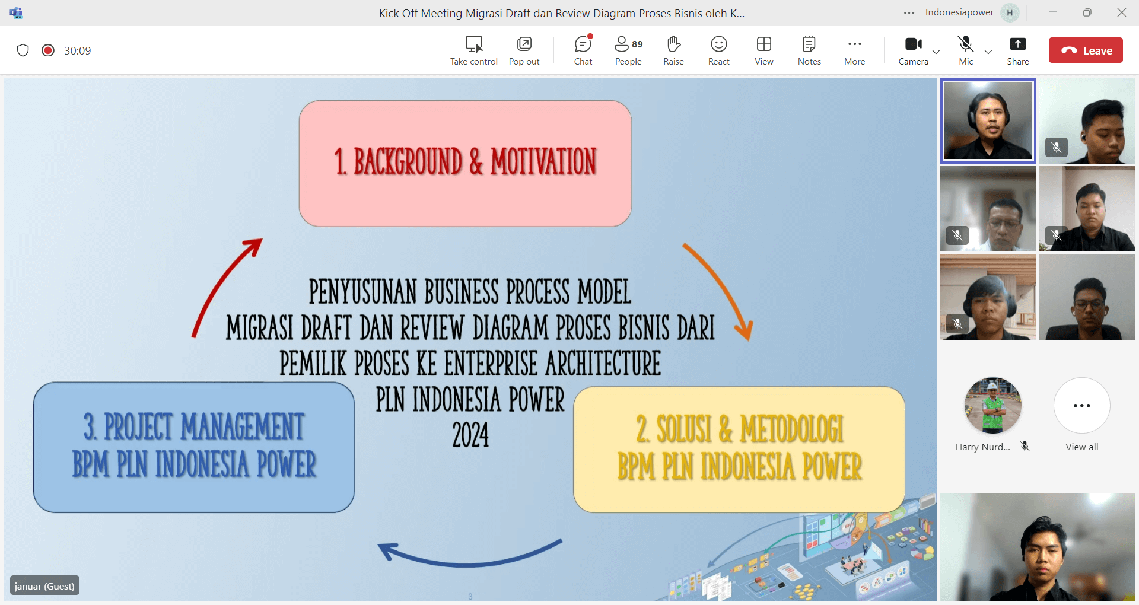Click the Indonesiapower profile avatar
1139x605 pixels.
pyautogui.click(x=1009, y=13)
